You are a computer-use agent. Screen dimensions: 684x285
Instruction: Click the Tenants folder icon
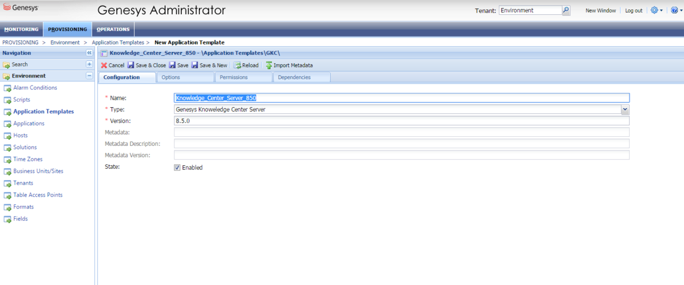[7, 184]
